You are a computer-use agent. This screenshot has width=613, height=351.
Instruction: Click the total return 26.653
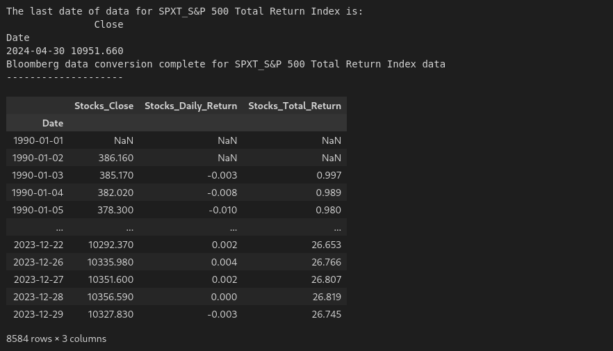(x=327, y=245)
